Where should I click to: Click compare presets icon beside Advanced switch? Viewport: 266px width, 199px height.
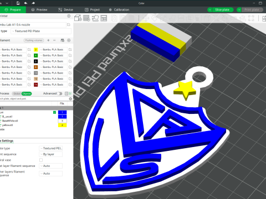(66, 93)
